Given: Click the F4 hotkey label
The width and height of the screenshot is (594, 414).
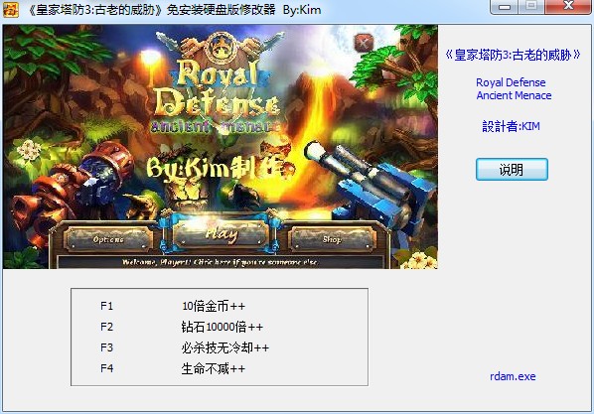Looking at the screenshot, I should [x=107, y=368].
